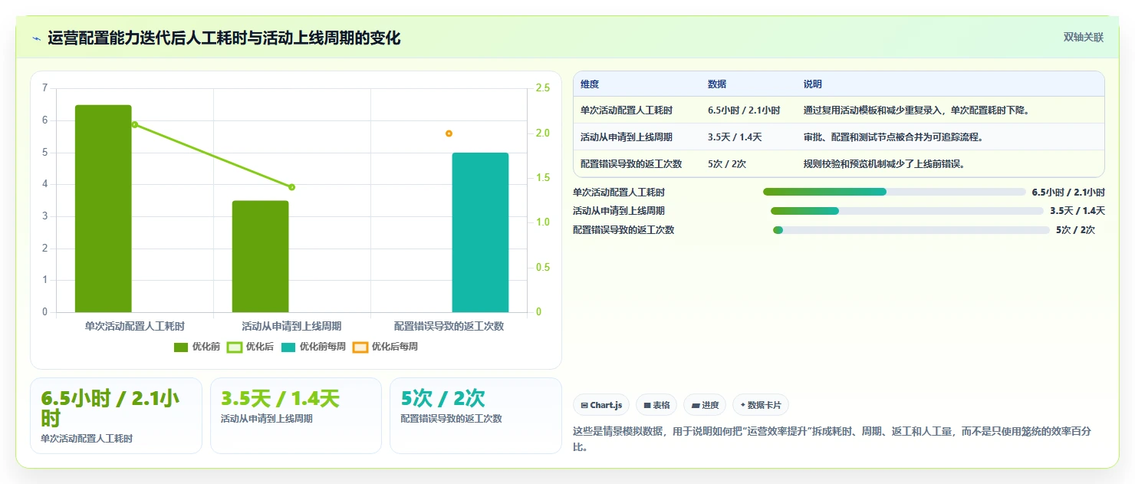Click the green bar for 单次活动配置人工耗时
Viewport: 1135px width, 484px height.
point(104,209)
